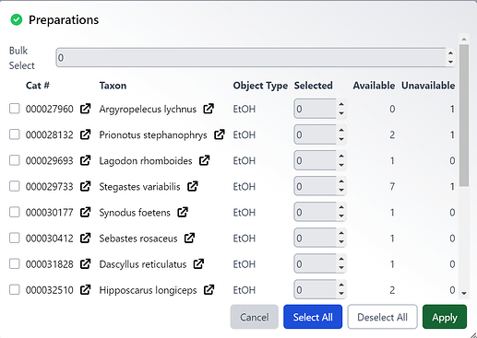Screen dimensions: 477x338
Task: Open taxon link for Prionotus stephanophrys
Action: [220, 134]
